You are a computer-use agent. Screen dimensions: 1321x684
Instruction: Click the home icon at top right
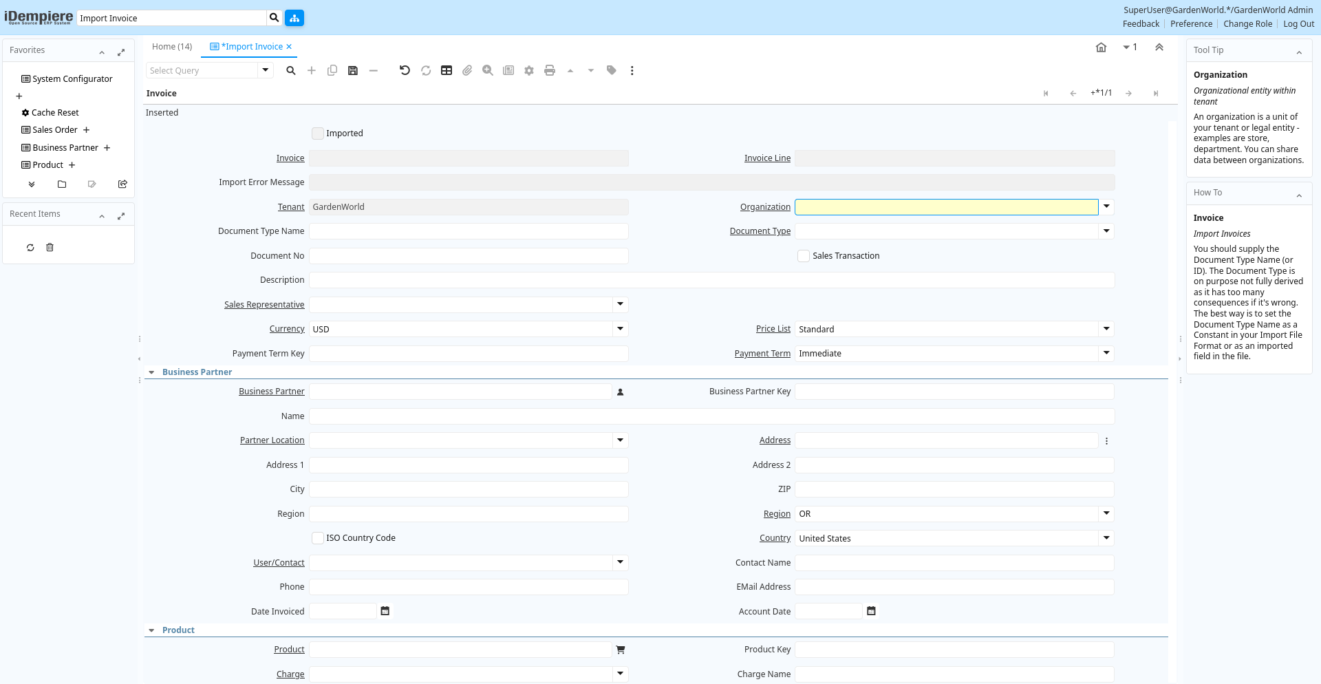(1101, 47)
